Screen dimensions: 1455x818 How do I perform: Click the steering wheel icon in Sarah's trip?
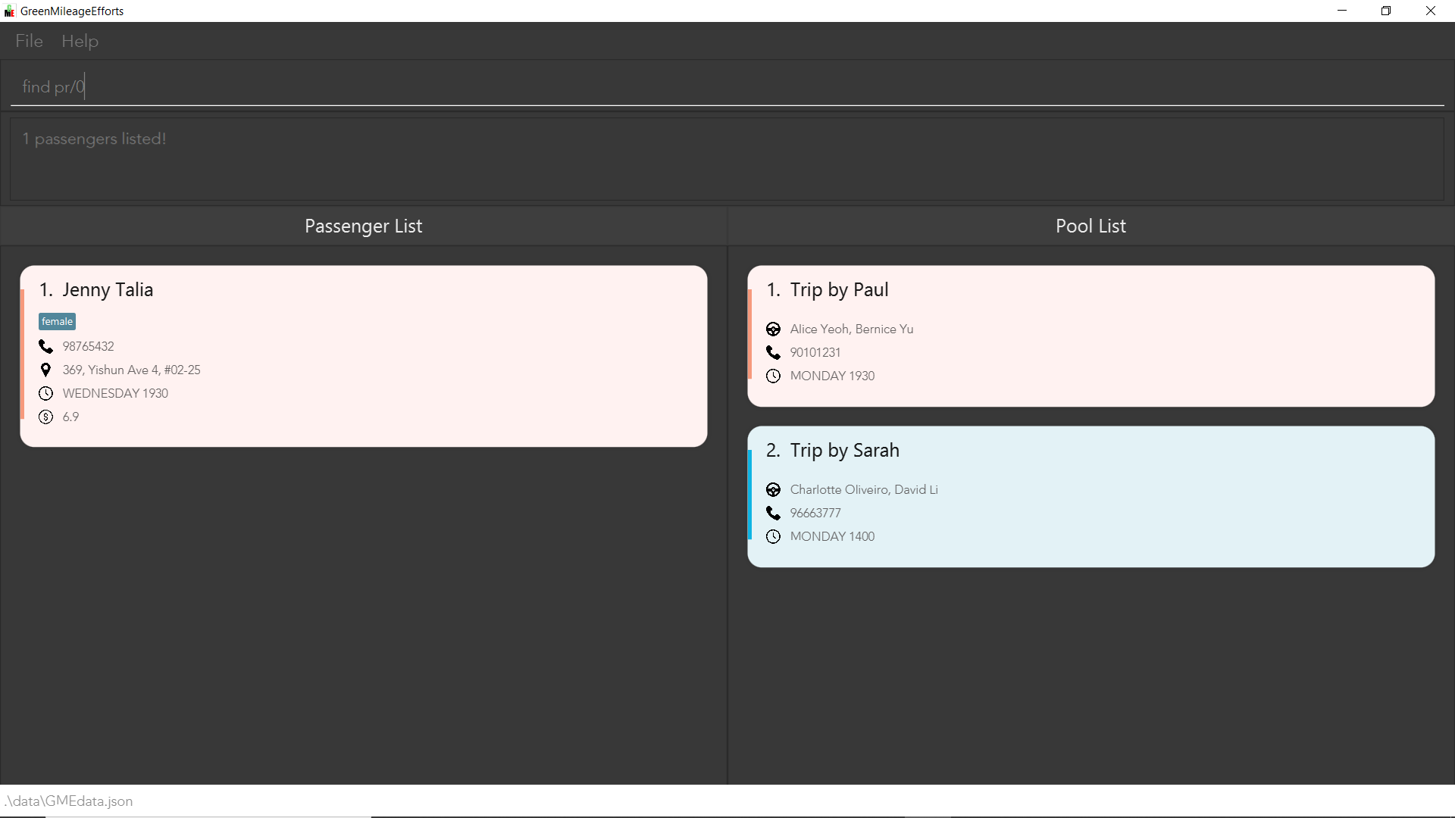pos(773,489)
